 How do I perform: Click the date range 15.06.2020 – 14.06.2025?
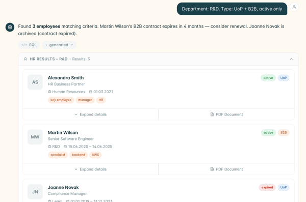coord(90,147)
